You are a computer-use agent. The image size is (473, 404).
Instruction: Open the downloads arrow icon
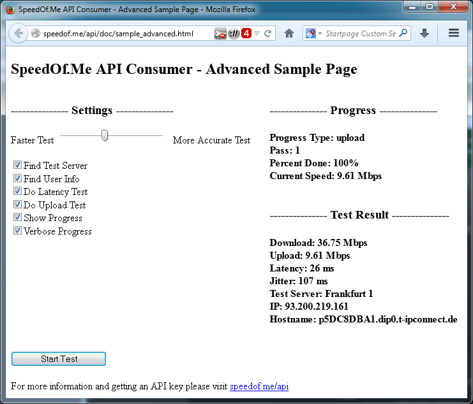424,33
